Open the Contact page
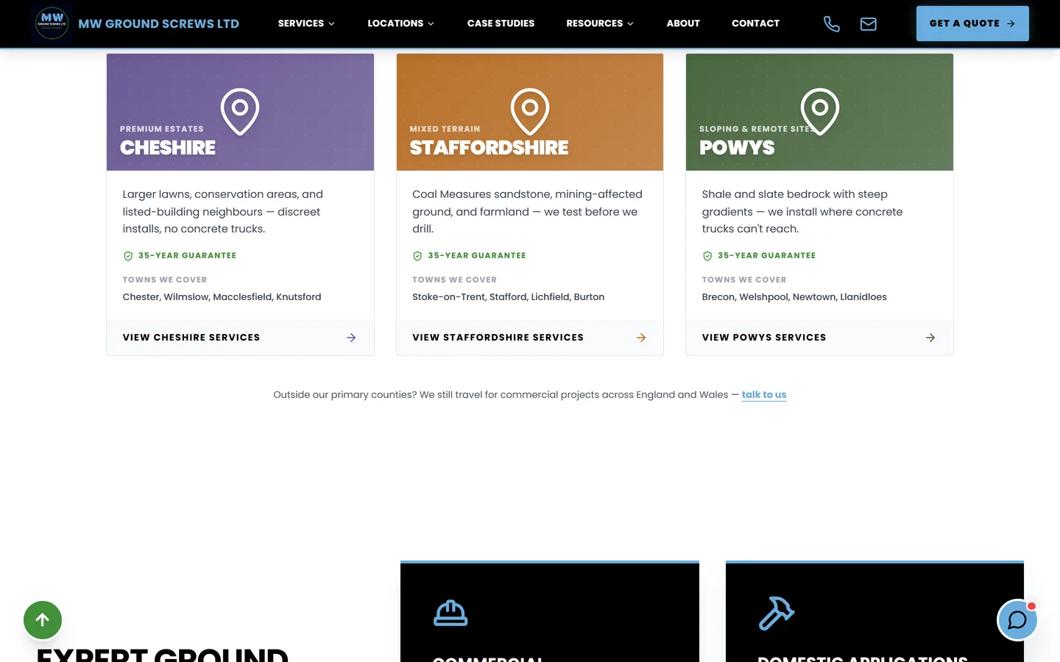 pyautogui.click(x=755, y=24)
